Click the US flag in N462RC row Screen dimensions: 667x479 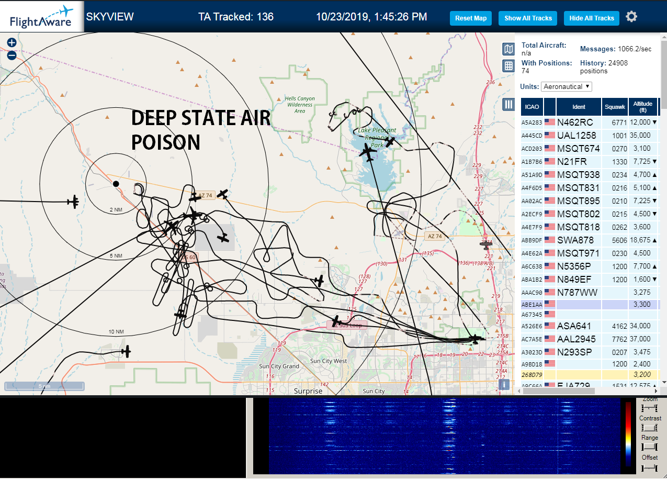tap(550, 122)
